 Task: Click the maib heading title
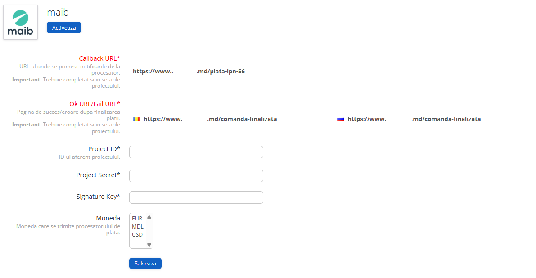point(58,13)
